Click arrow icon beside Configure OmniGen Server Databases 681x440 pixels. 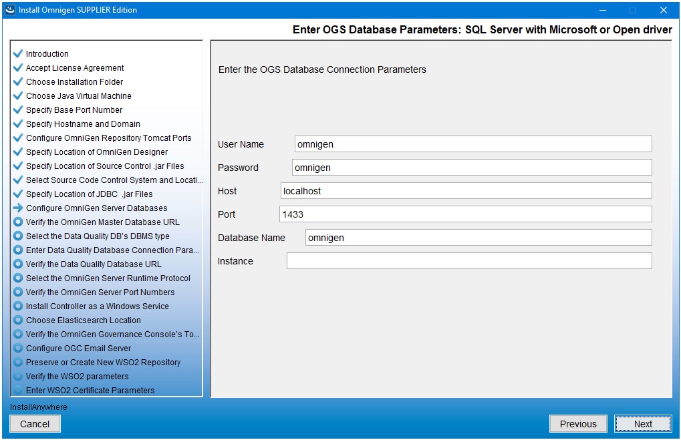point(18,208)
